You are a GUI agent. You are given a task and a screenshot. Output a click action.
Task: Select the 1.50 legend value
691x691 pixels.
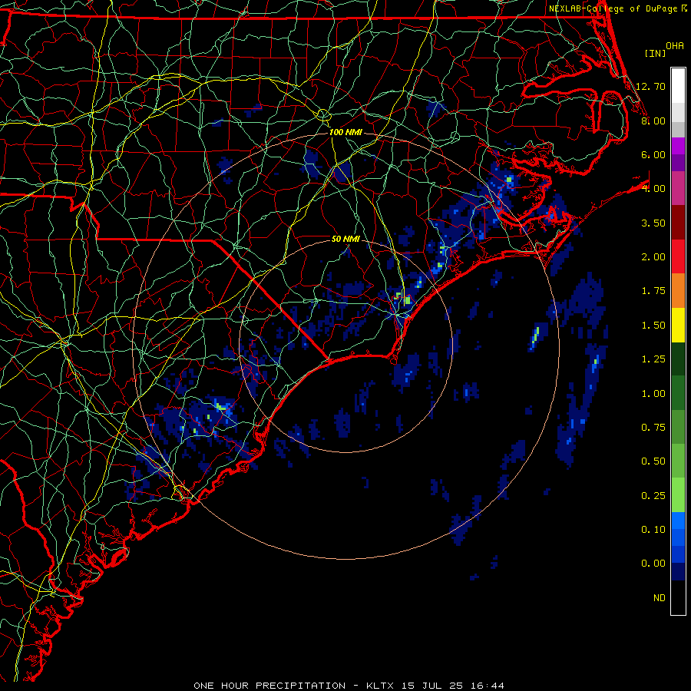pyautogui.click(x=653, y=326)
